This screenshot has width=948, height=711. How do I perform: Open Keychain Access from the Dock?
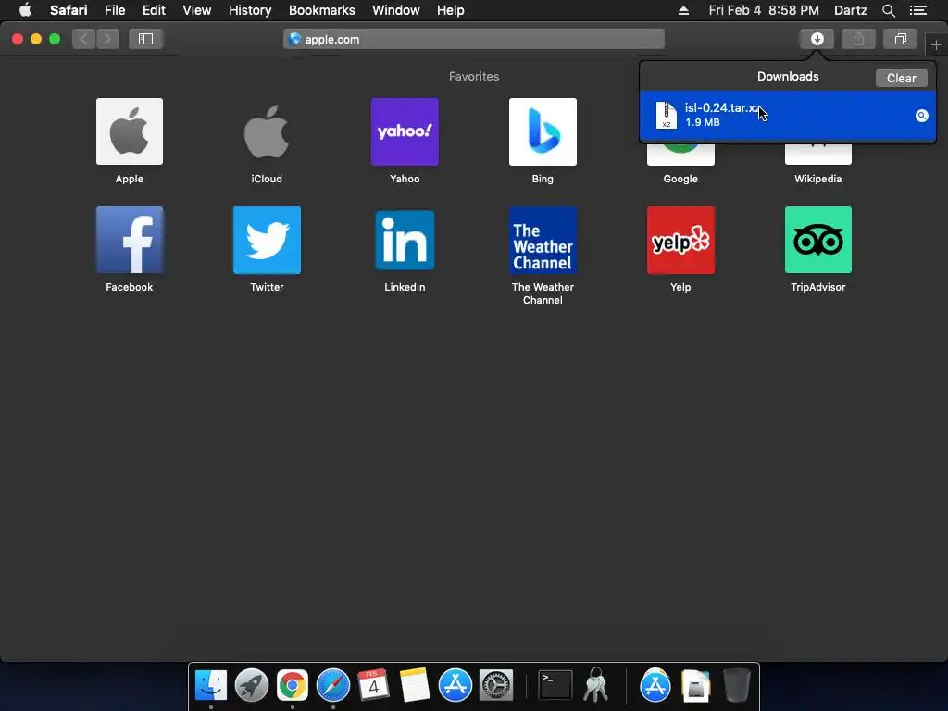tap(595, 686)
